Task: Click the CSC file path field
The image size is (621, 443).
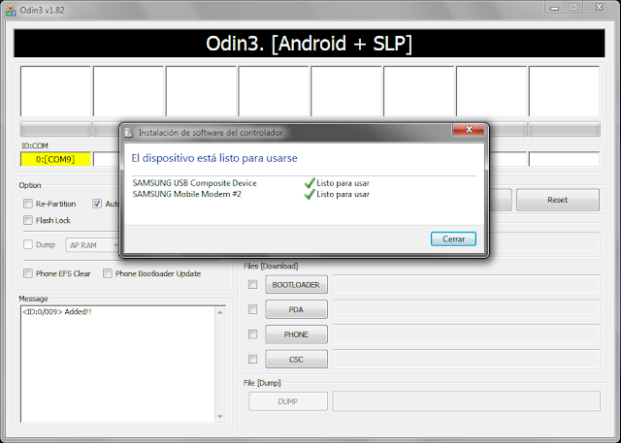Action: (x=466, y=359)
